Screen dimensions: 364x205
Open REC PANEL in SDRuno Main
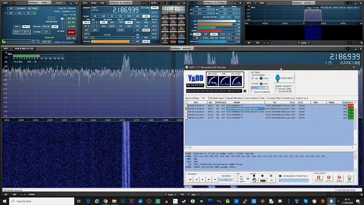pyautogui.click(x=33, y=9)
